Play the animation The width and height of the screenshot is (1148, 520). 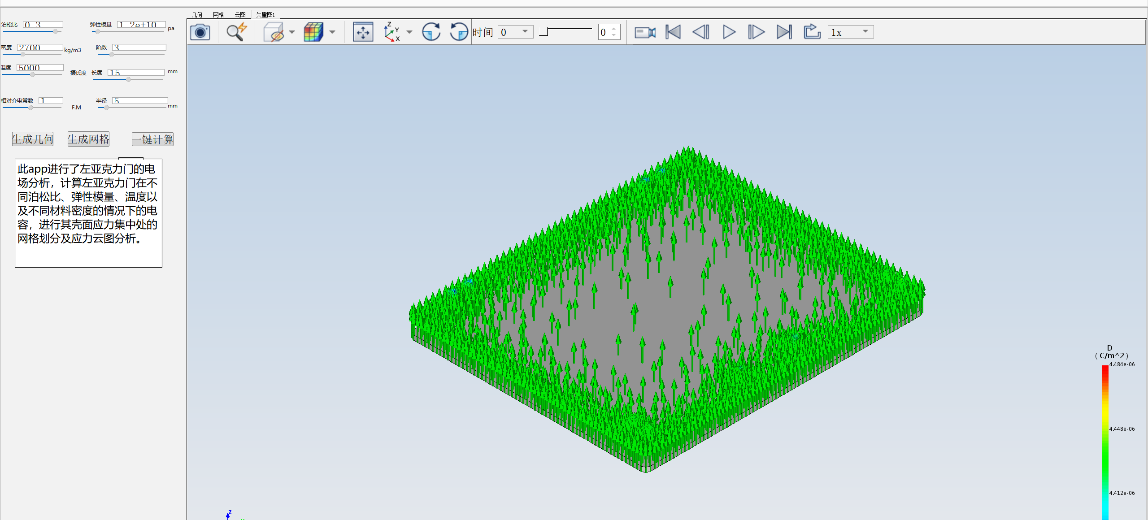pos(729,32)
